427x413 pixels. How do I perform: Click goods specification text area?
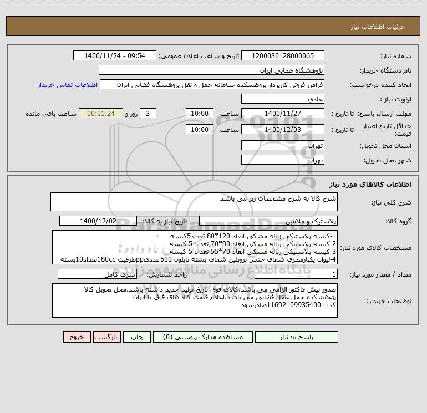(x=195, y=247)
